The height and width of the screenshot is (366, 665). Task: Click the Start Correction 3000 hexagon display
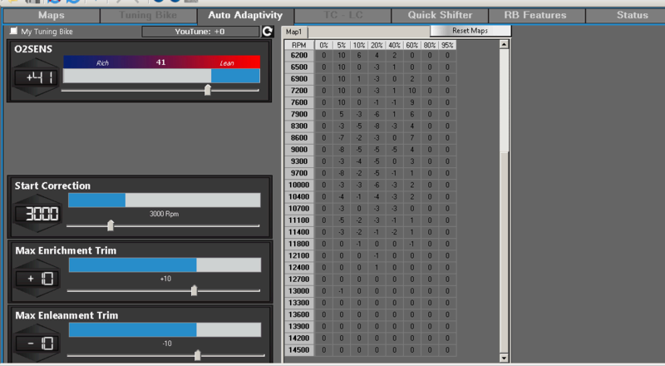(x=37, y=214)
